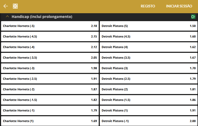
Task: Choose Detroit Pistons (3.5) at 1.67
Action: tap(149, 58)
